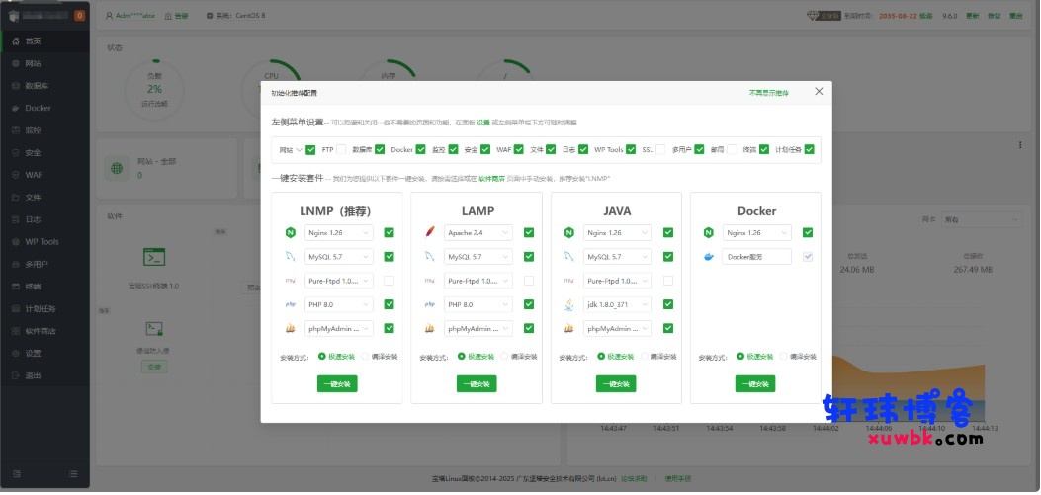Toggle the WP Tools menu checkbox
Screen dimensions: 1041x495
click(x=631, y=150)
